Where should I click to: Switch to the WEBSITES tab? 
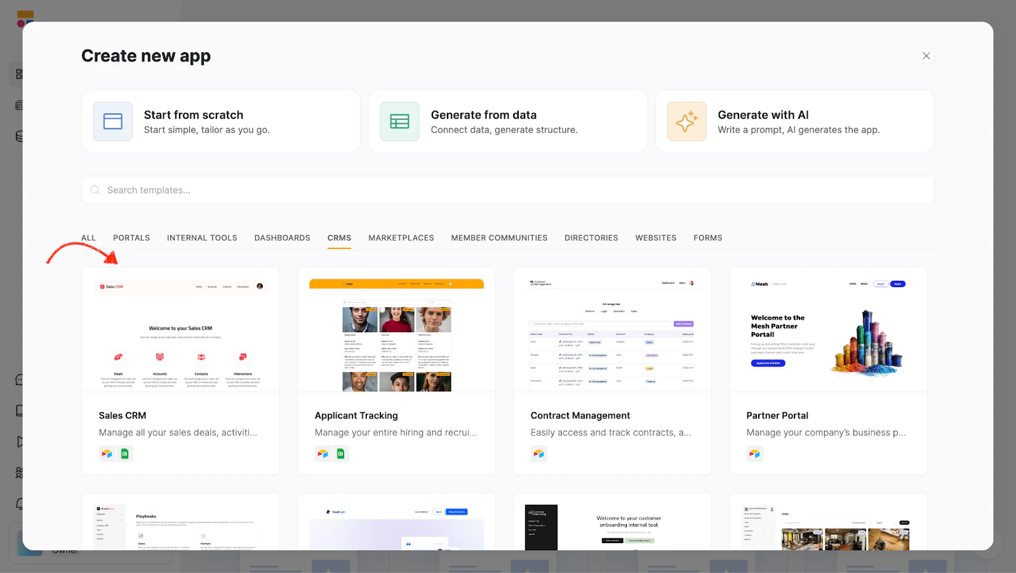[656, 238]
